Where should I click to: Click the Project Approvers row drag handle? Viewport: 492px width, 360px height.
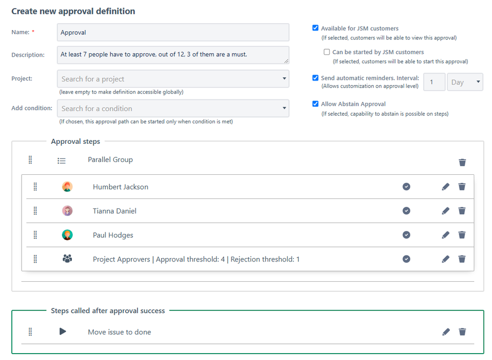pos(35,259)
